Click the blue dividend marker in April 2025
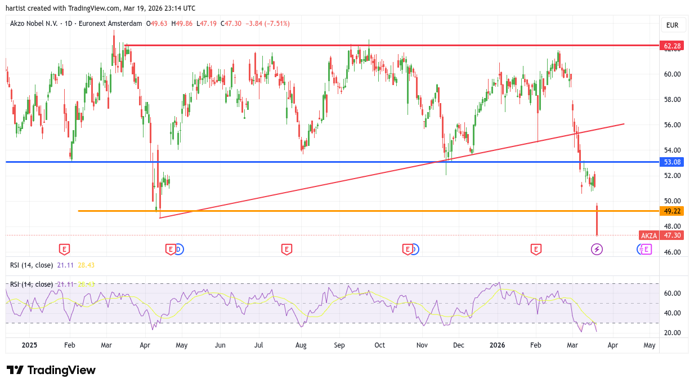The width and height of the screenshot is (694, 387). tap(178, 249)
